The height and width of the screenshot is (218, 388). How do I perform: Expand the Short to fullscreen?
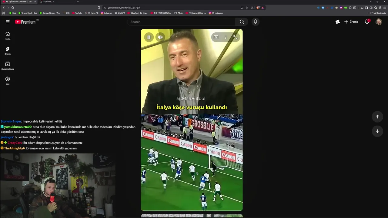tap(235, 37)
